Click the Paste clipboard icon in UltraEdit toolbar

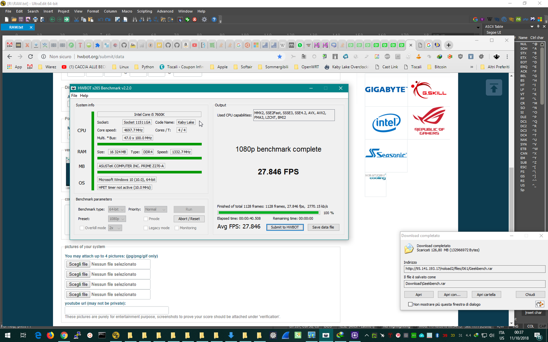(91, 19)
